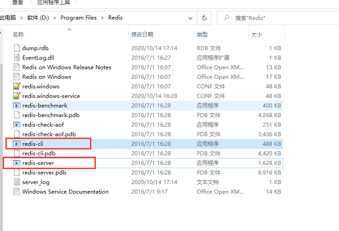This screenshot has height=231, width=339.
Task: Click the 400 KB size cell
Action: [272, 106]
